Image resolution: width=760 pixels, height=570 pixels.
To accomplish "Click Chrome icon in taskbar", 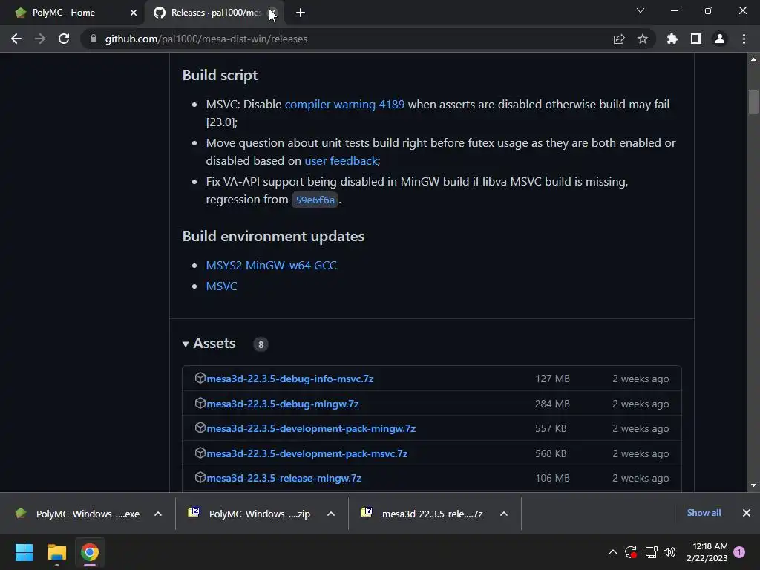I will 90,552.
